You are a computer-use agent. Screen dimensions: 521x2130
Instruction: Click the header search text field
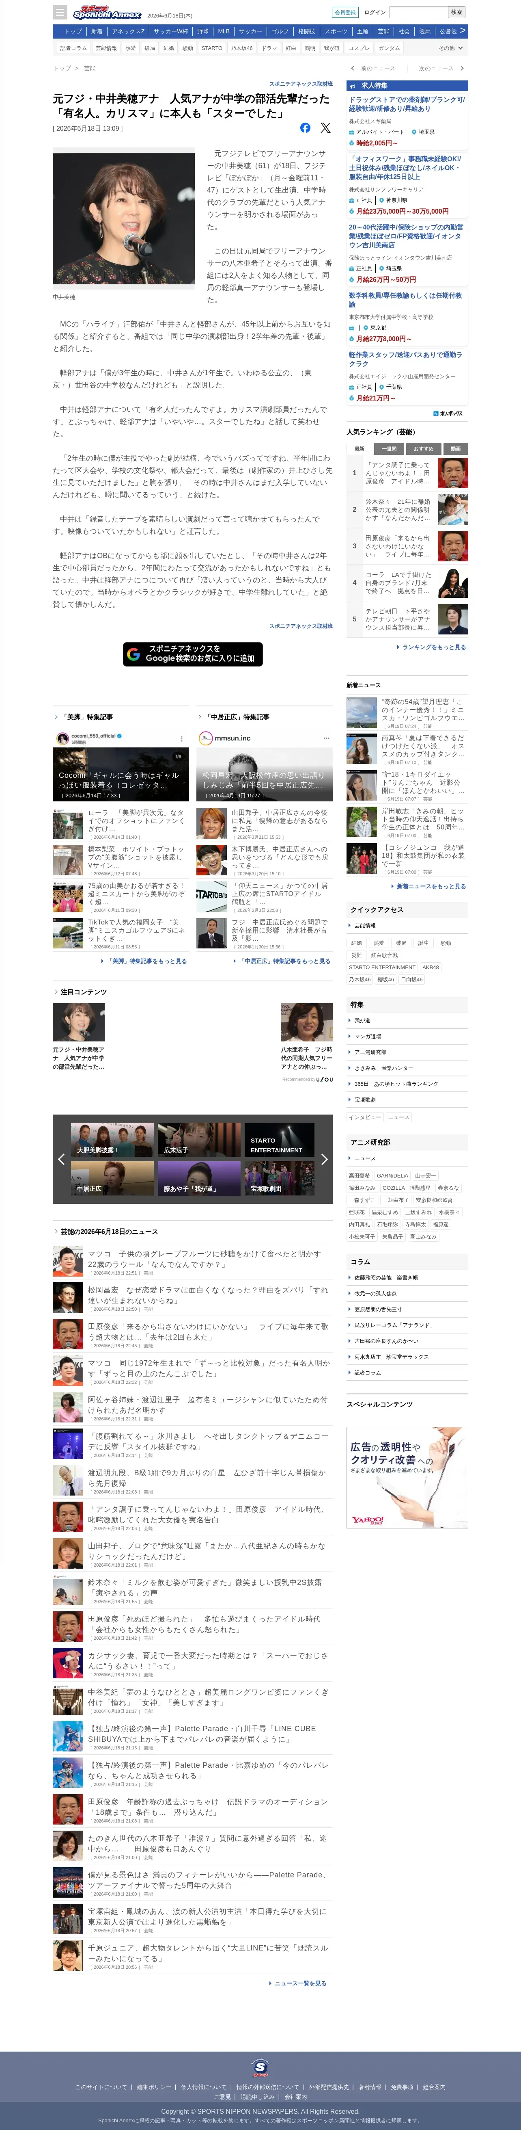tap(418, 13)
